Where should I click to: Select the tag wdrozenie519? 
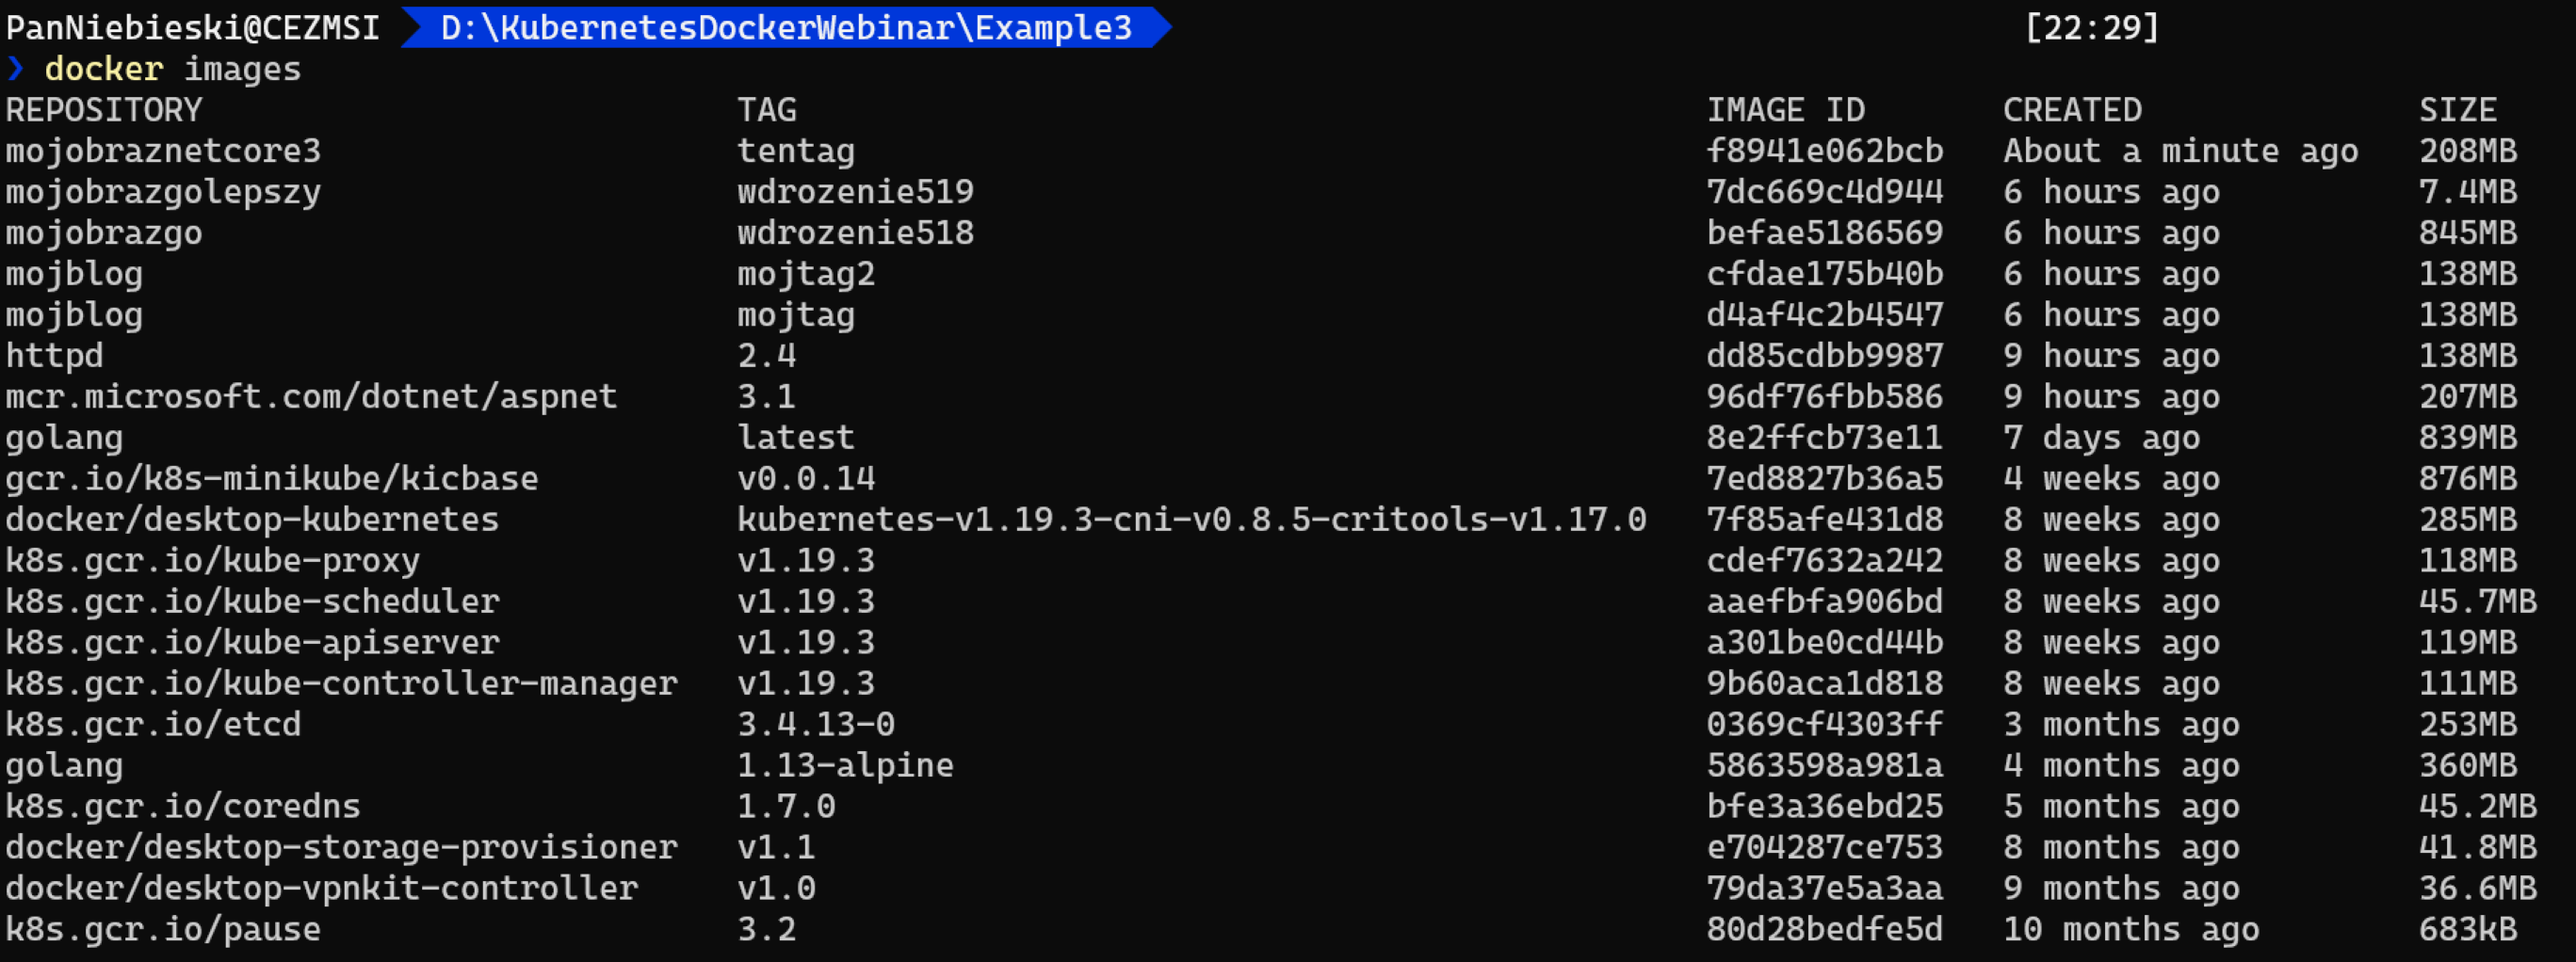(856, 191)
